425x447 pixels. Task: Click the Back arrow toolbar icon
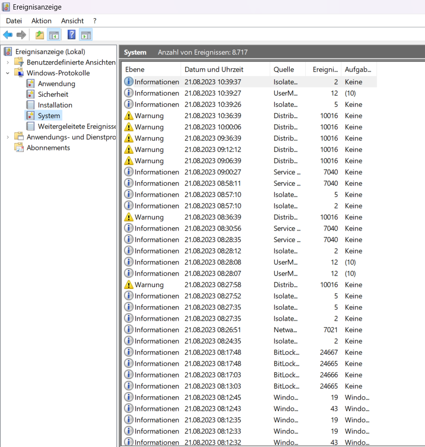coord(8,35)
